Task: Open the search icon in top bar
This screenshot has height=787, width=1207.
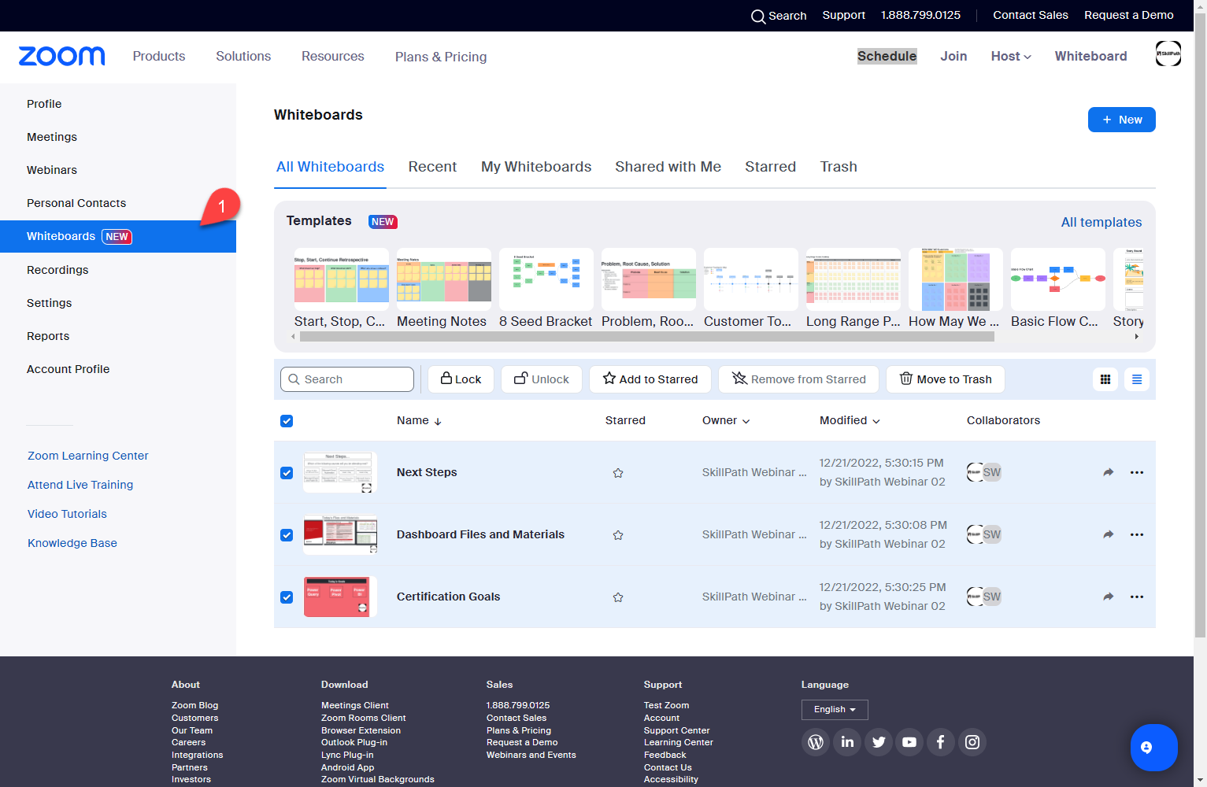Action: [757, 16]
